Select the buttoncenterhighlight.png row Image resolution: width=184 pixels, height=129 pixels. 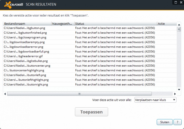click(x=90, y=70)
